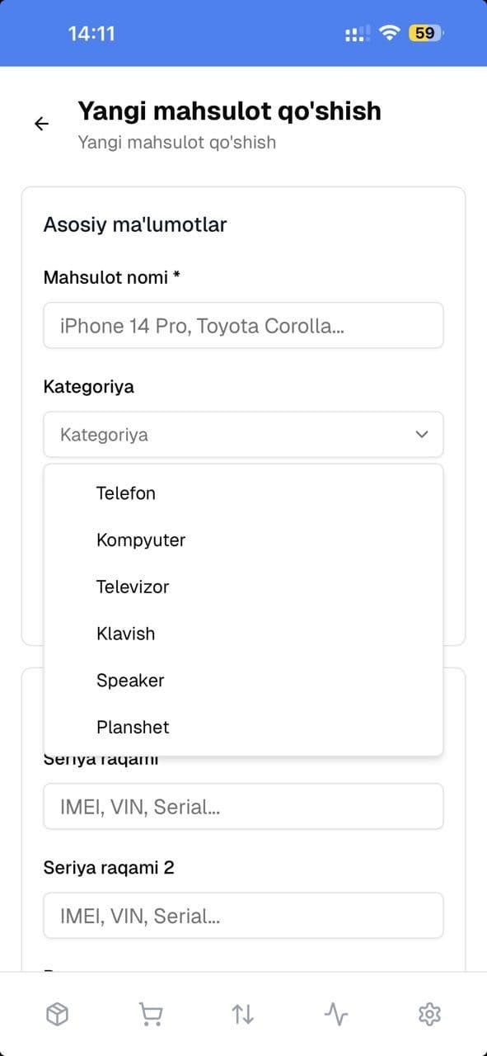Select Telefon from the category list
The image size is (487, 1056).
pyautogui.click(x=125, y=493)
